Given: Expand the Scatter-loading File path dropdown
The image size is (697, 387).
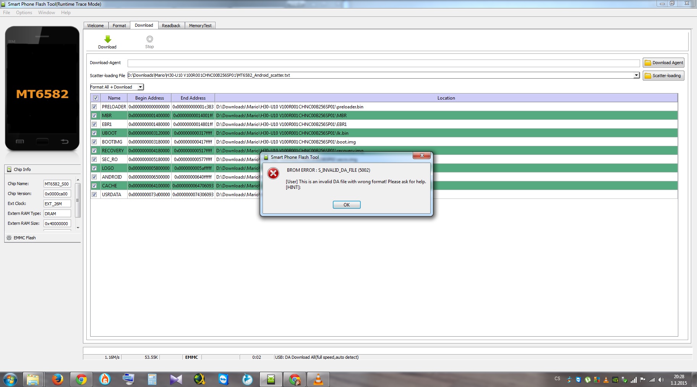Looking at the screenshot, I should click(636, 75).
